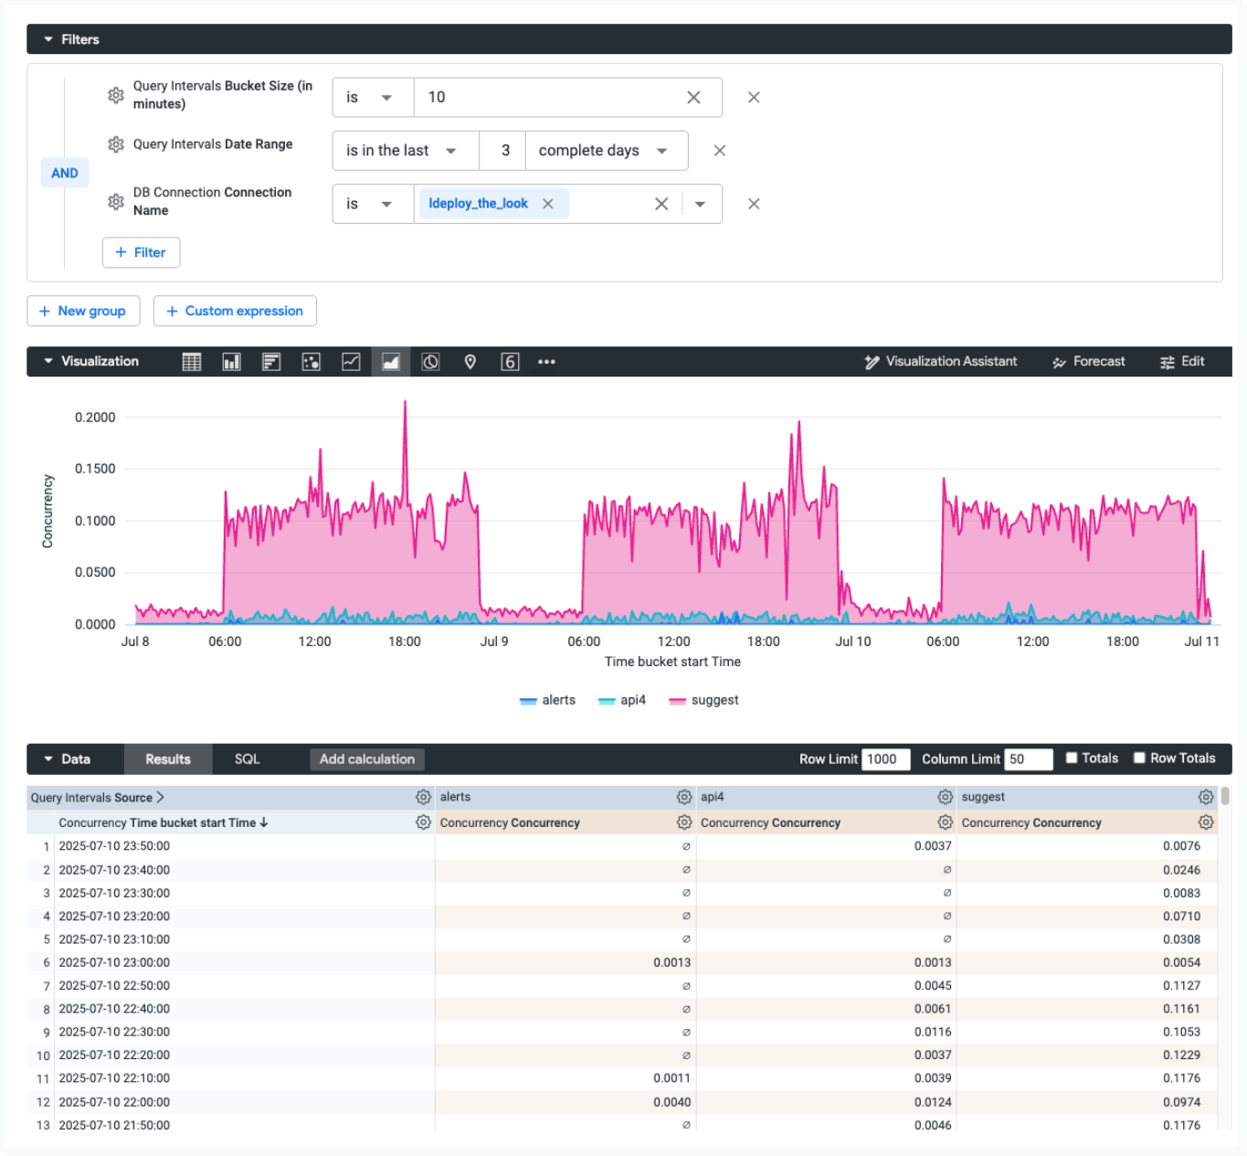Switch to the SQL tab
Viewport: 1247px width, 1156px height.
(x=246, y=758)
